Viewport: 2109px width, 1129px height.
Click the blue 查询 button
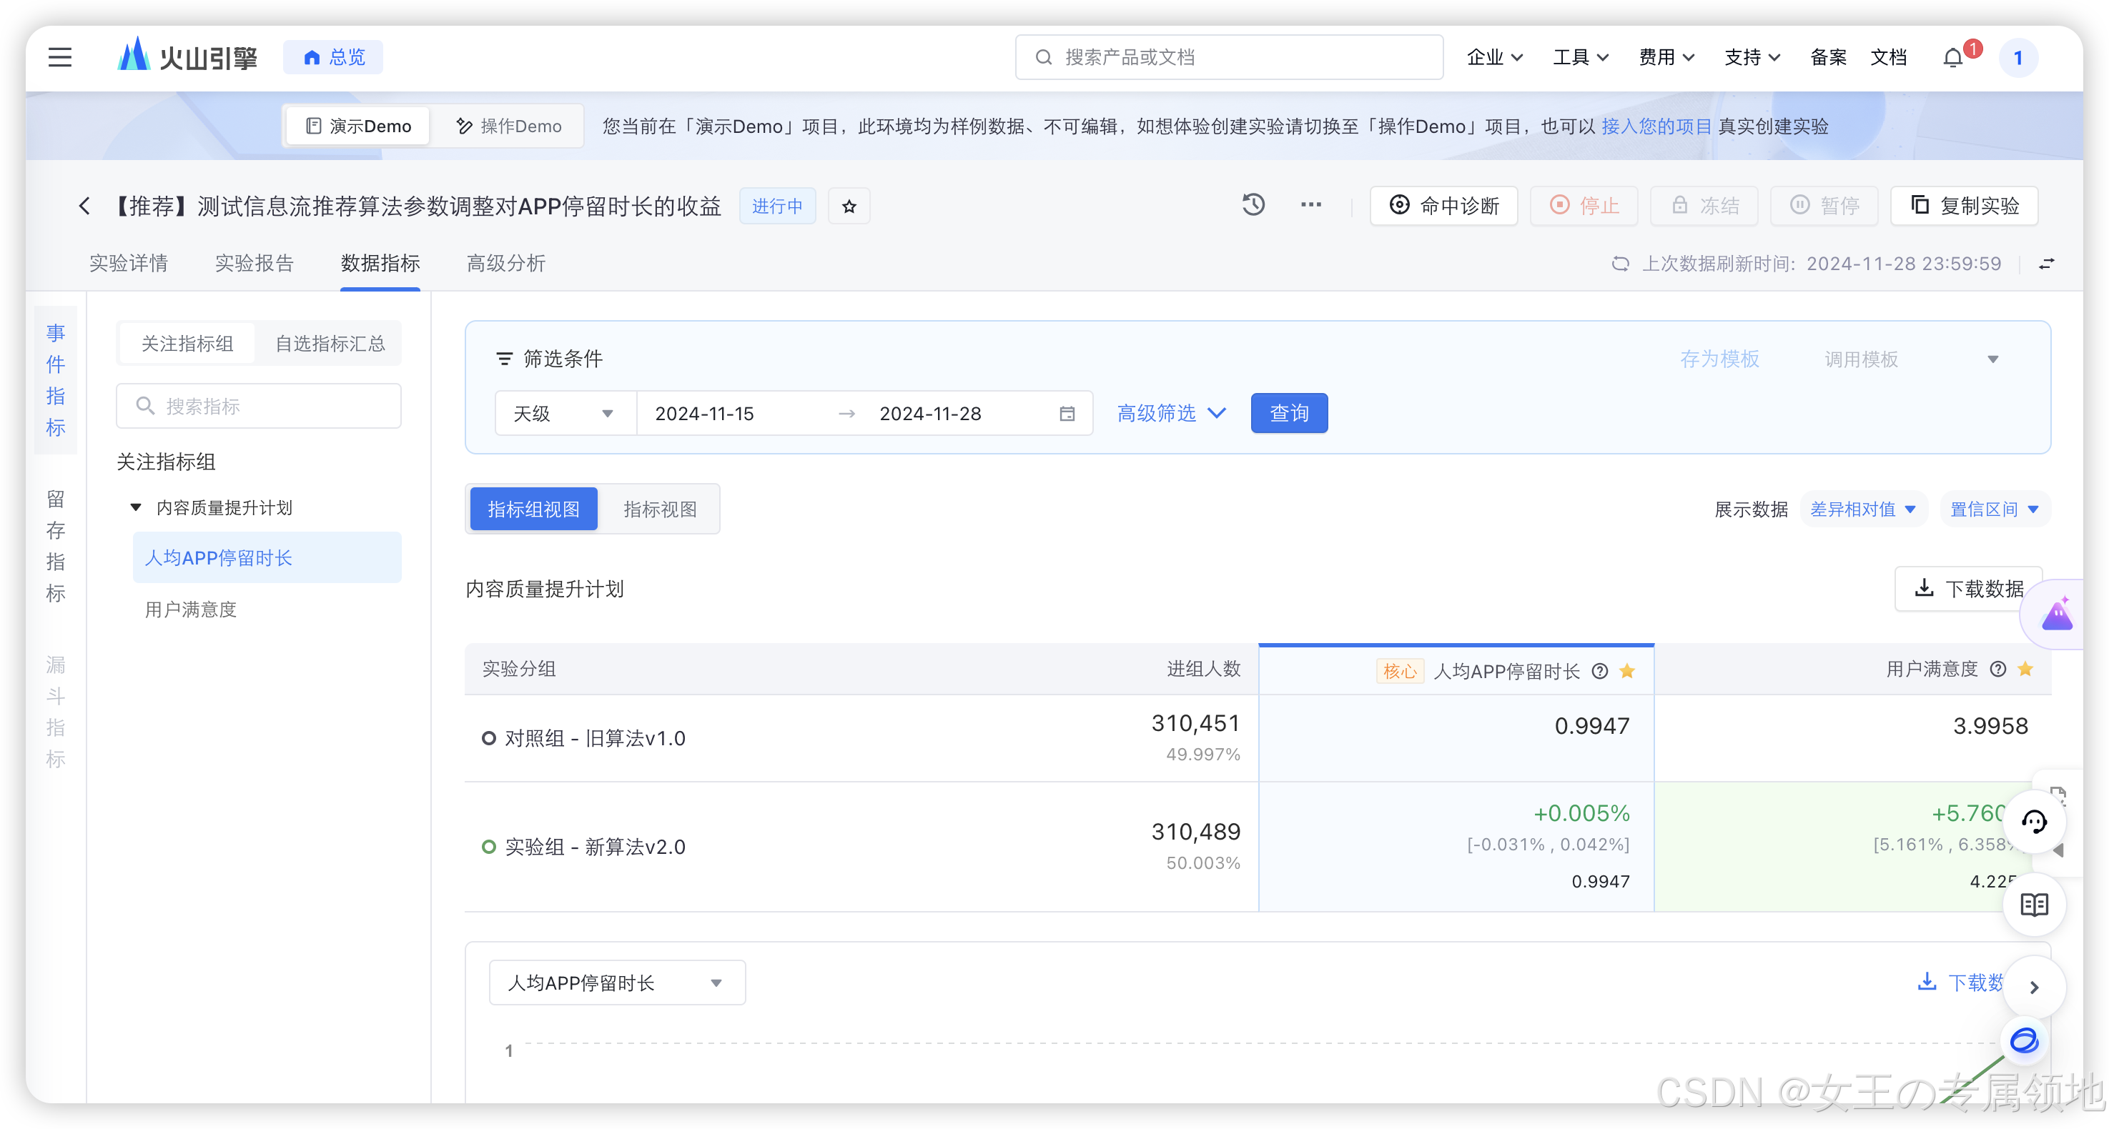coord(1289,414)
